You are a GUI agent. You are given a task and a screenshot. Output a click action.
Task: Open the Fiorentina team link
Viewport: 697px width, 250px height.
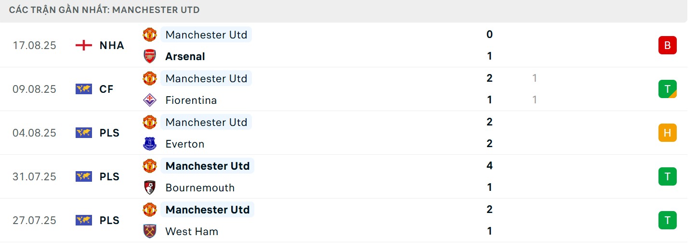pos(191,100)
